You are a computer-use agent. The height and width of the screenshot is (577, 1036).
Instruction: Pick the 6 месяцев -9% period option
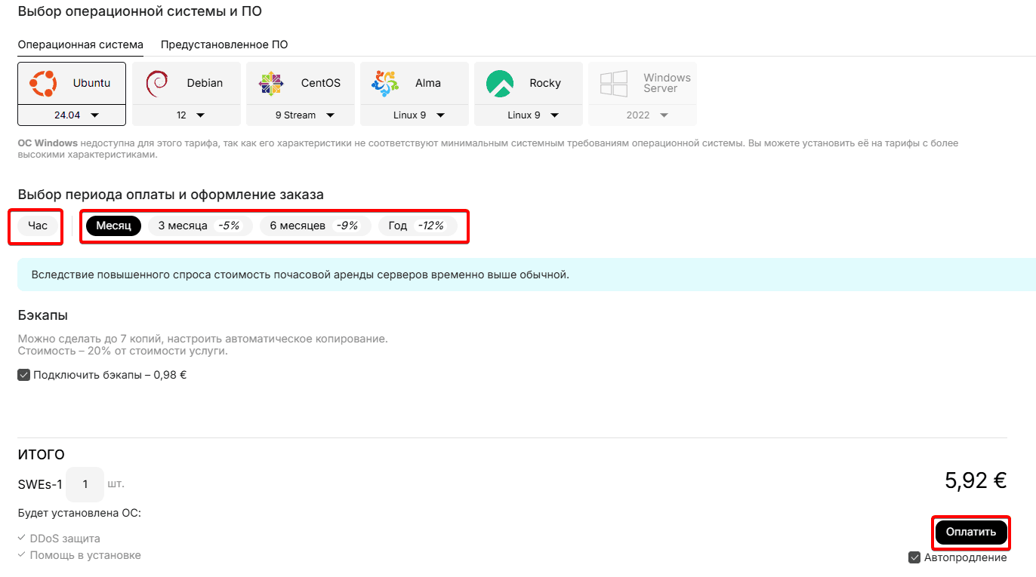(x=314, y=226)
